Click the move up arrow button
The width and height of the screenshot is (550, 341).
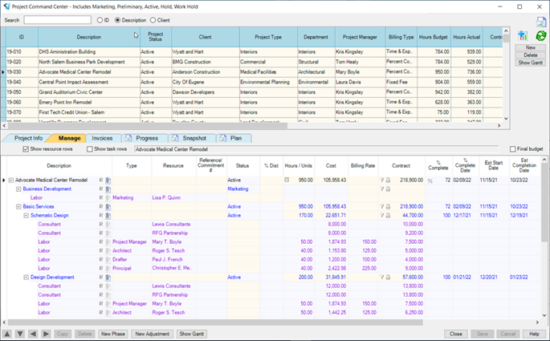(x=7, y=333)
